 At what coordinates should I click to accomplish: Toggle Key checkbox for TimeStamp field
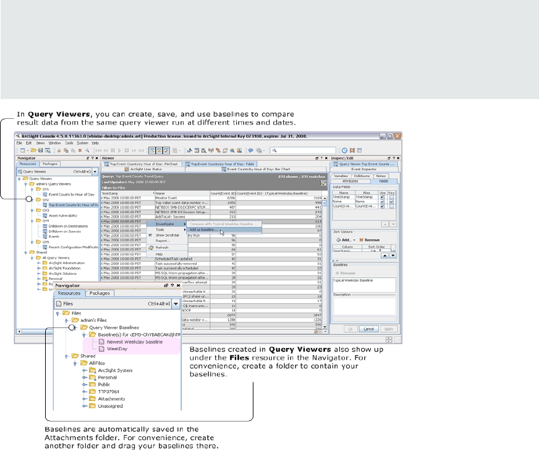391,197
